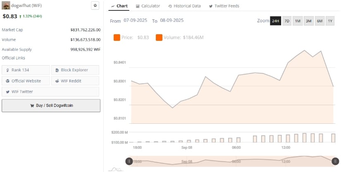The width and height of the screenshot is (341, 172).
Task: Click the Volume value $136,673,518.00
Action: (x=86, y=40)
